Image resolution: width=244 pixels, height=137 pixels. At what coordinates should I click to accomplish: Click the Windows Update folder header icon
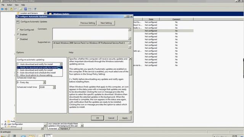(x=50, y=14)
